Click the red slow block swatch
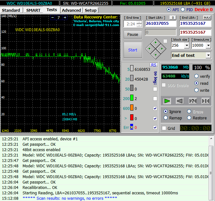Screen dimensions: 215x201 [x=131, y=117]
